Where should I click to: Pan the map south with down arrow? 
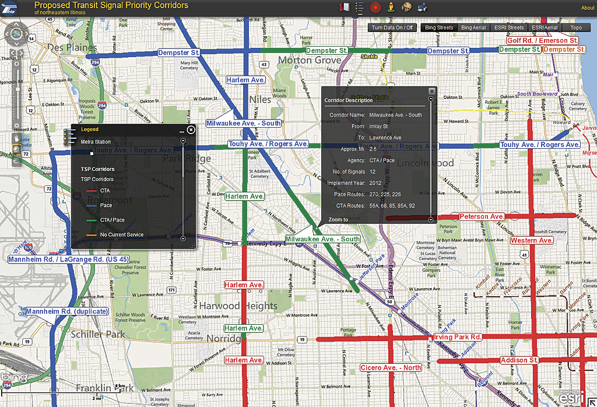click(16, 43)
